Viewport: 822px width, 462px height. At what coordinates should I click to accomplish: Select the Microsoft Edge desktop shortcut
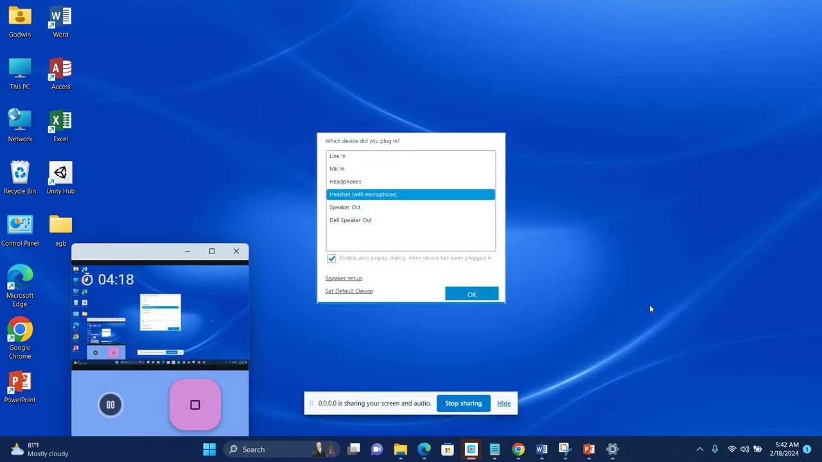(20, 286)
